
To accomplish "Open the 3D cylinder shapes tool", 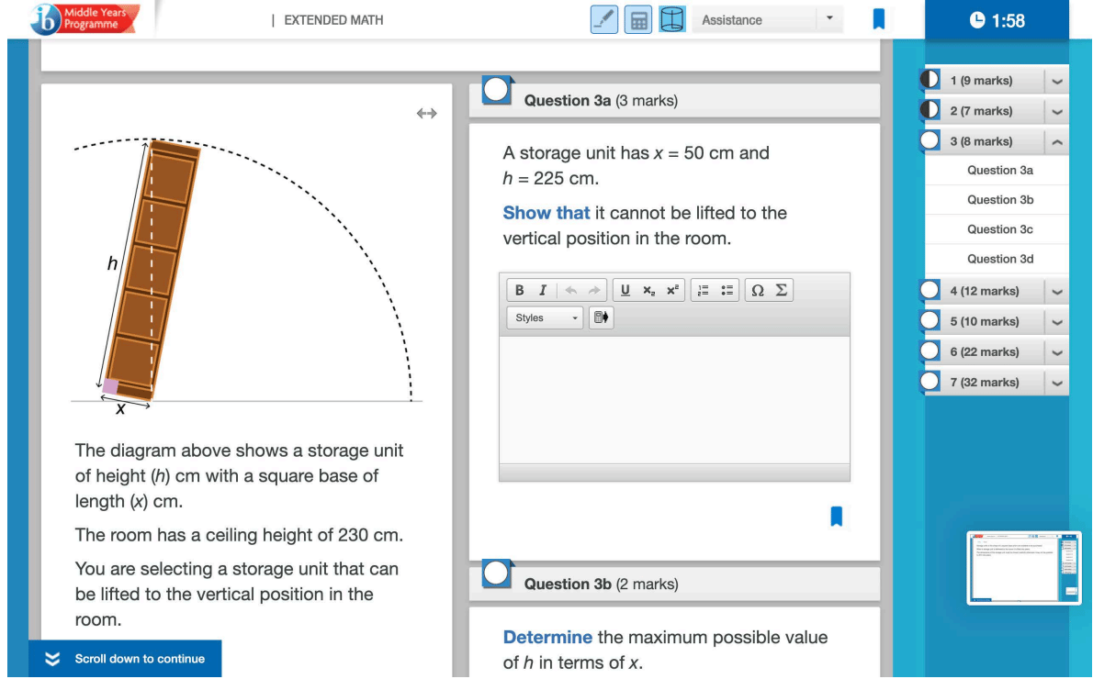I will tap(672, 20).
